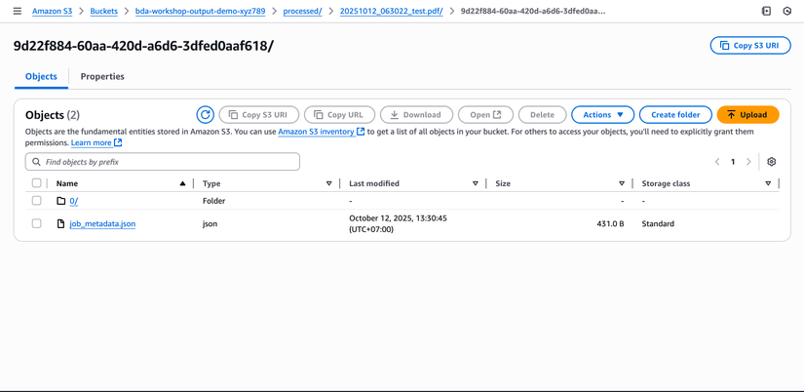Switch to the Objects tab
The image size is (804, 392).
(x=41, y=76)
